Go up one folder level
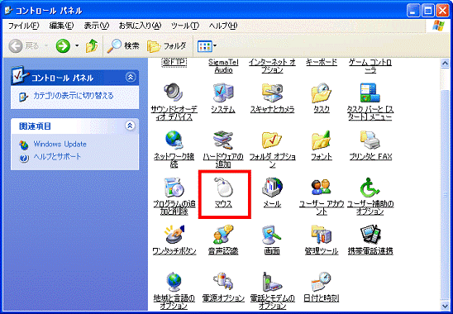This screenshot has width=453, height=314. click(92, 46)
